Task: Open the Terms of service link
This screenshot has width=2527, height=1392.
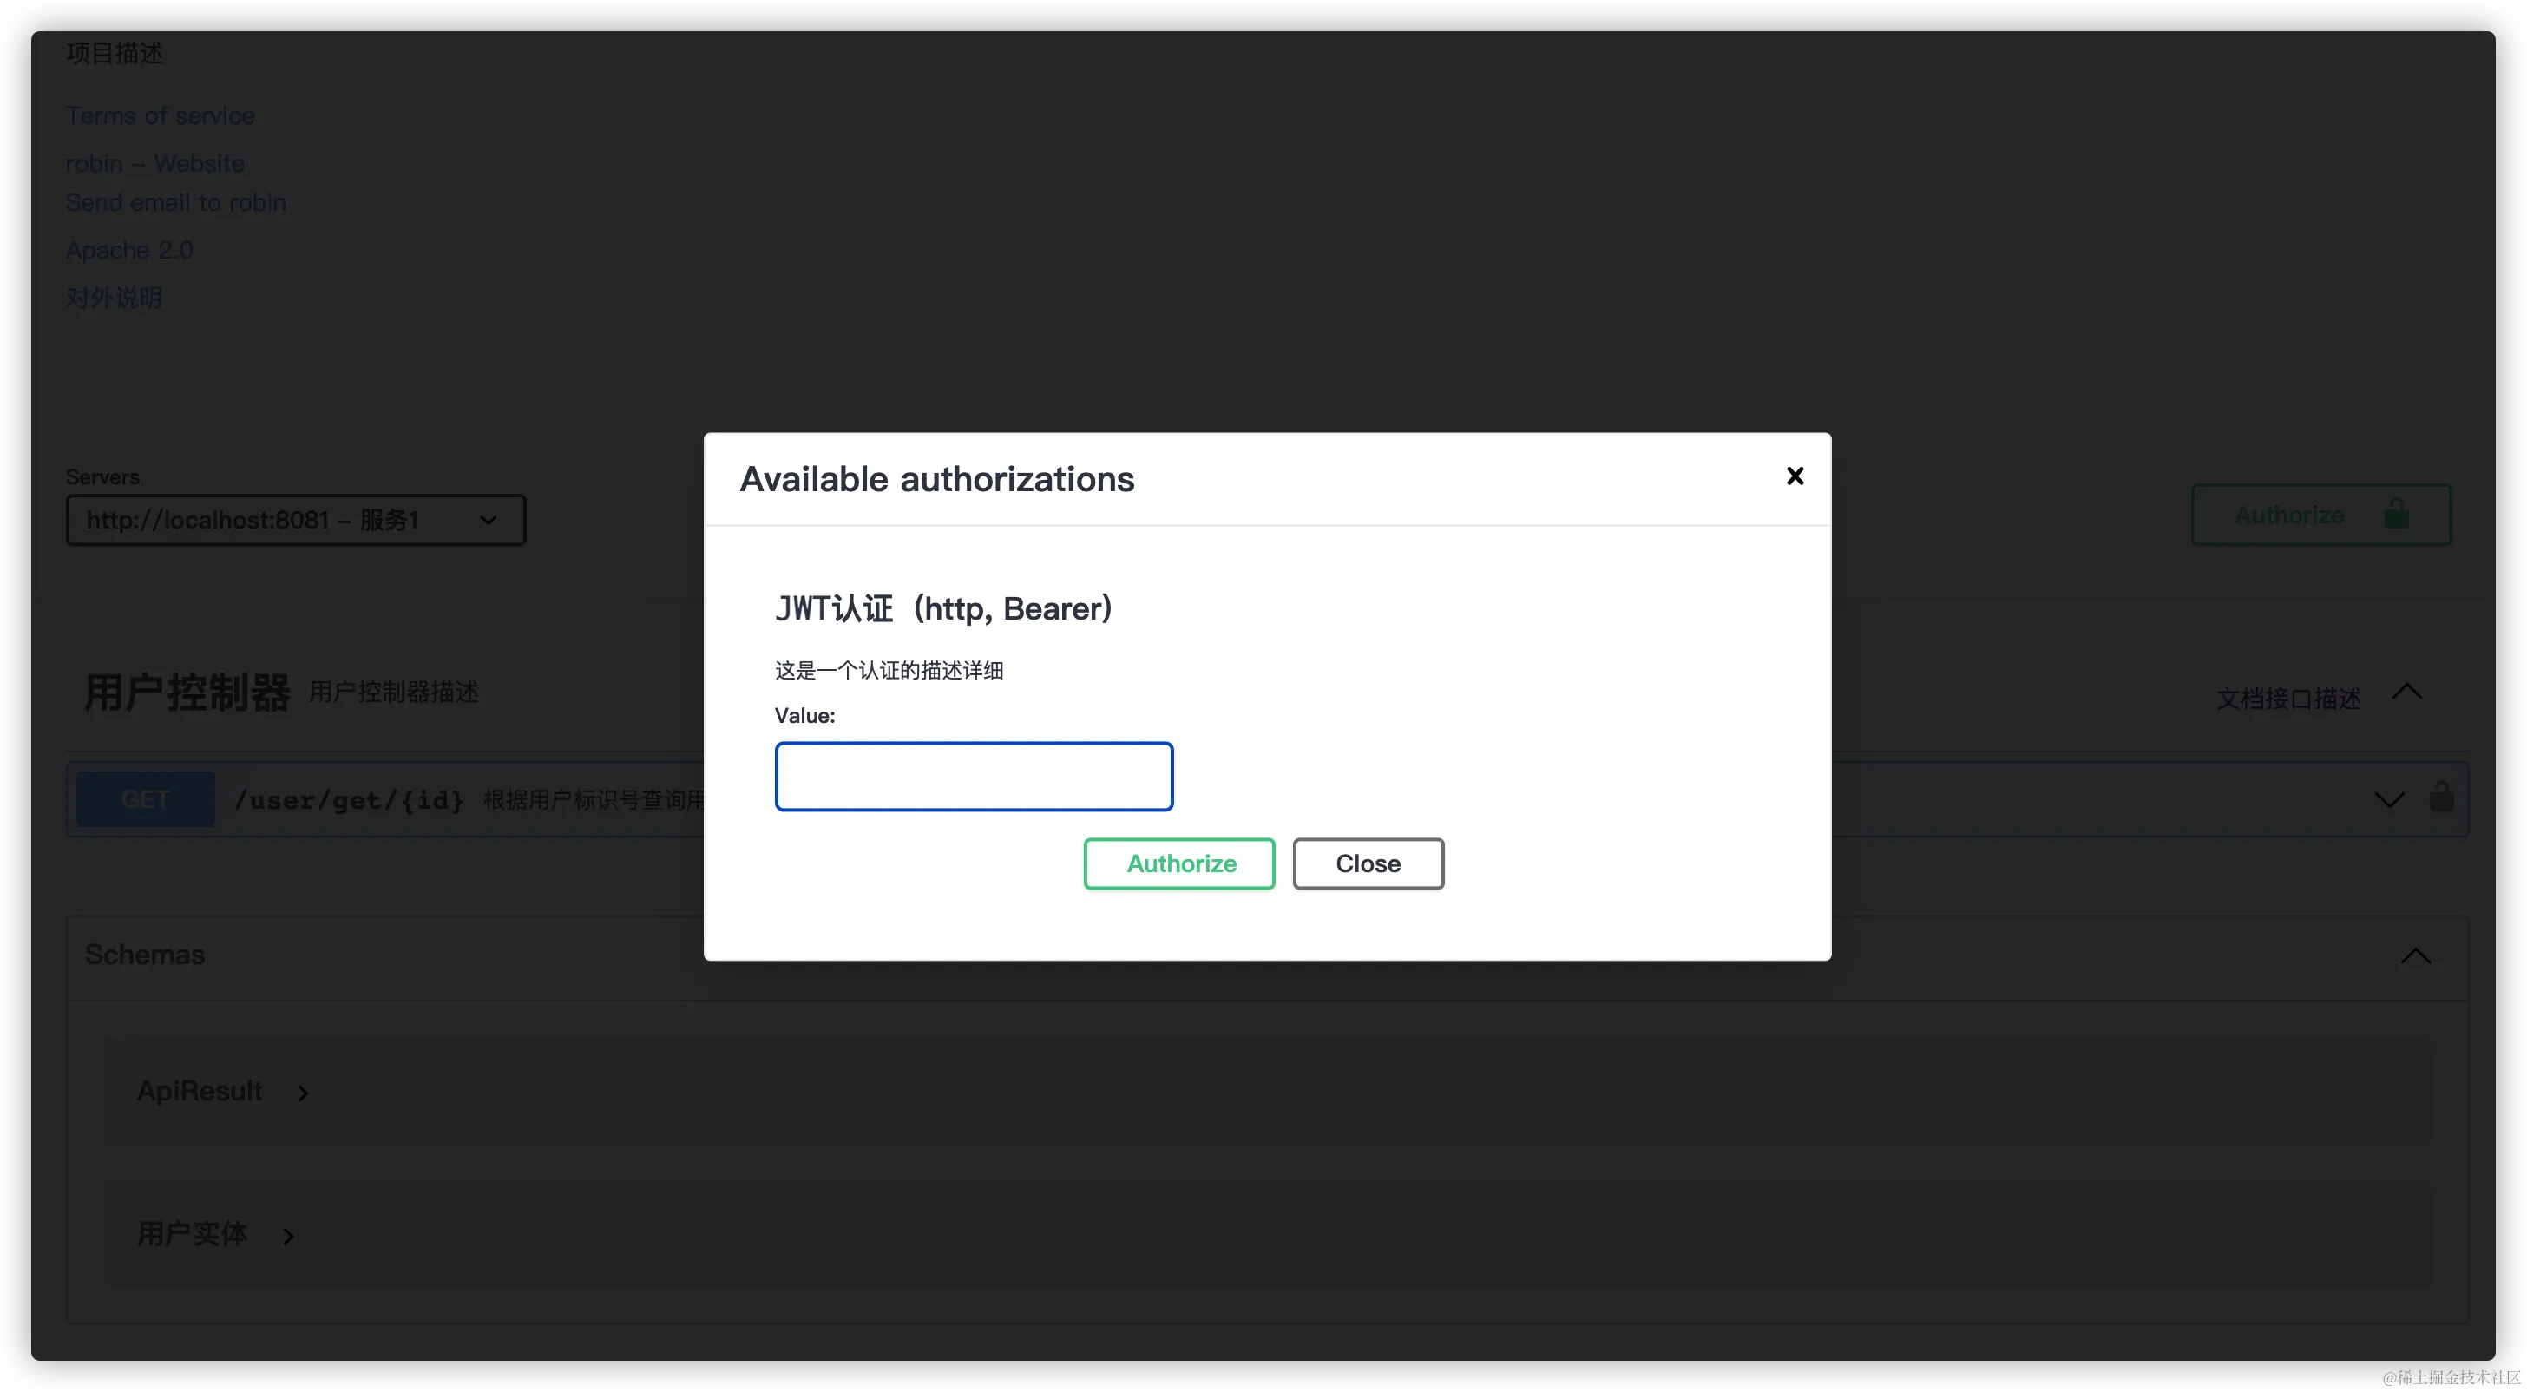Action: click(x=160, y=115)
